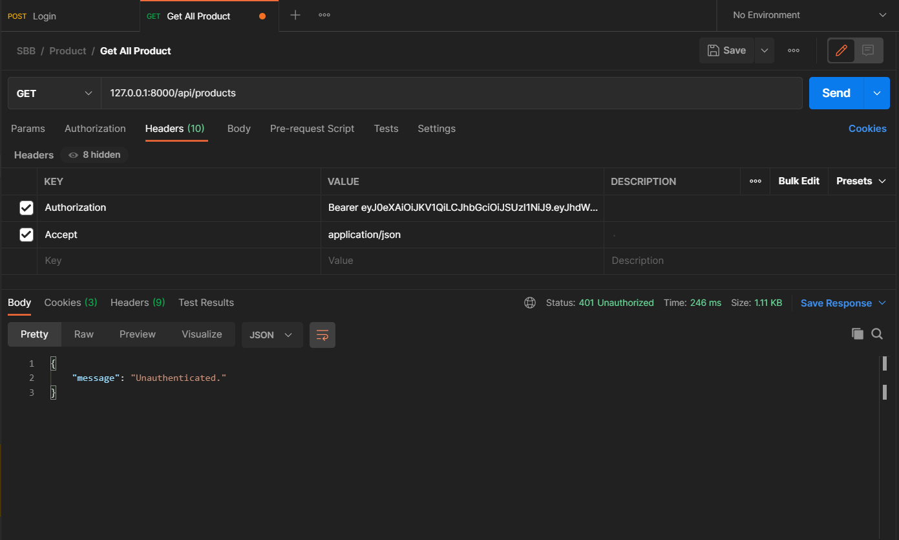The height and width of the screenshot is (540, 899).
Task: Open the request Body tab
Action: pyautogui.click(x=239, y=129)
